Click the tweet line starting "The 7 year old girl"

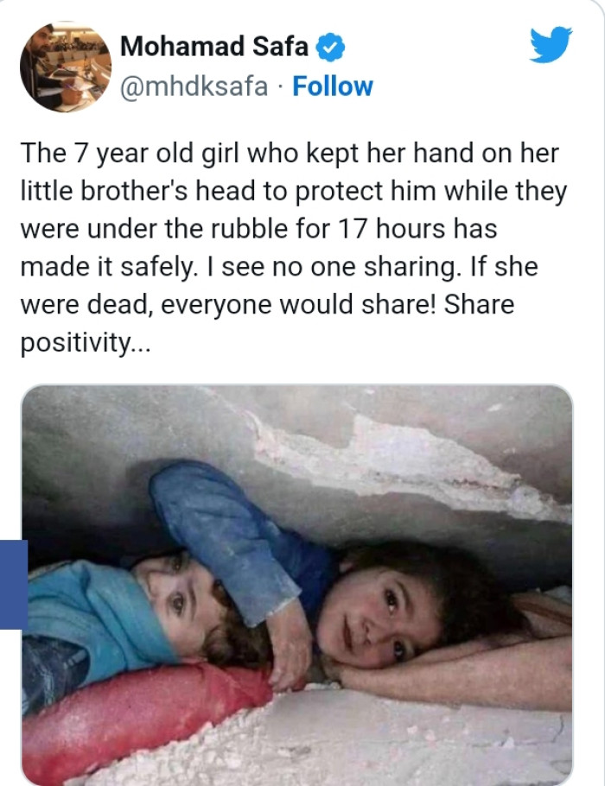pos(290,153)
